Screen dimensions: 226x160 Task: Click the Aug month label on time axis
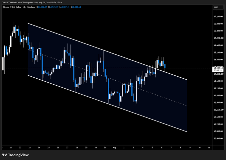coord(114,148)
